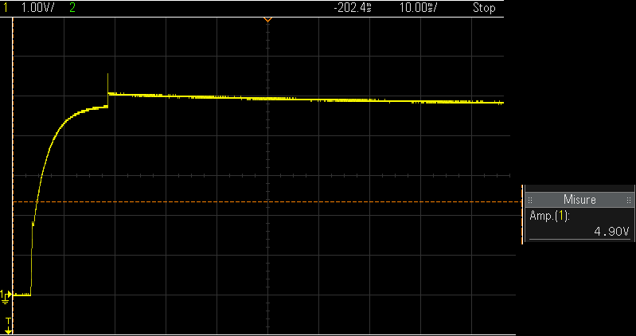Grab the right grip of Misure panel
636x336 pixels.
629,200
